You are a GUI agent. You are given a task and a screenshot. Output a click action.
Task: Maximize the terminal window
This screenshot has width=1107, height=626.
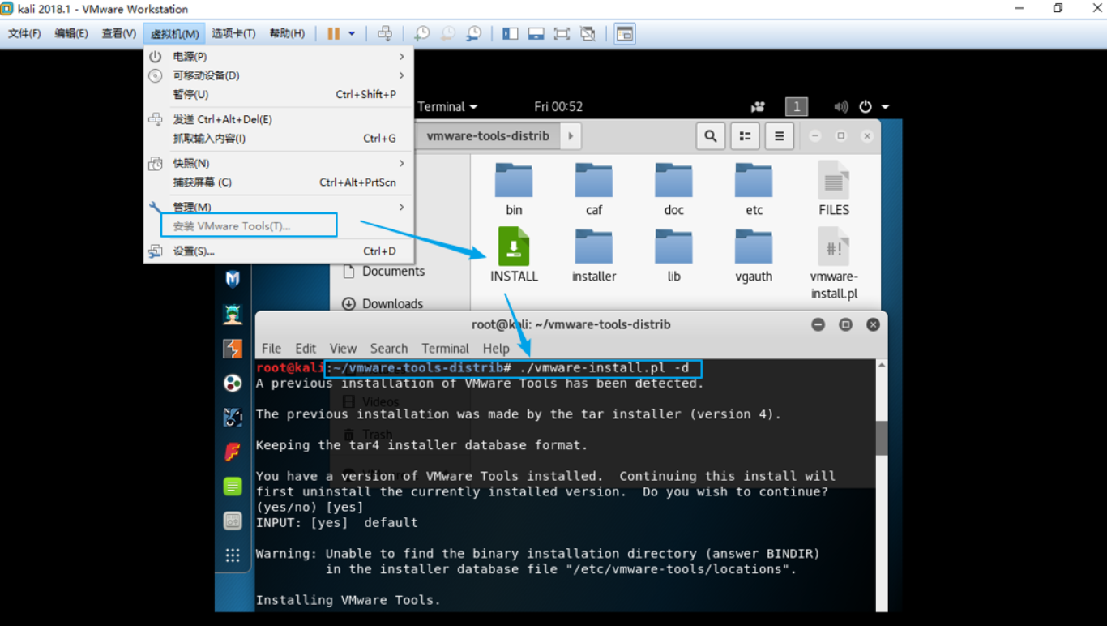point(845,324)
